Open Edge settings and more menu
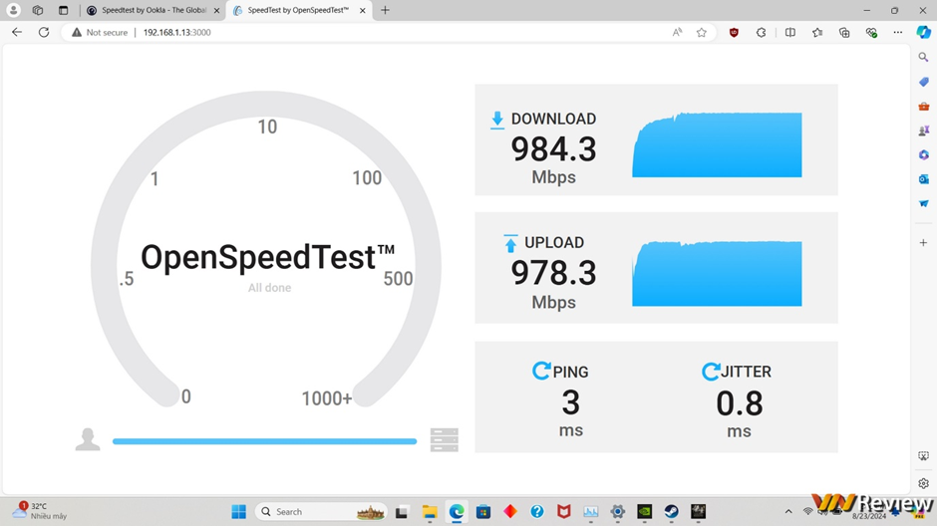Viewport: 937px width, 526px height. (x=897, y=32)
